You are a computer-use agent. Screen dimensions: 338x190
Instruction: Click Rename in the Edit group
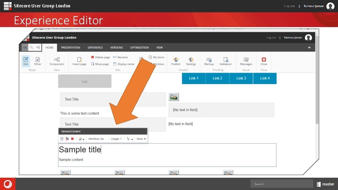[x=120, y=57]
